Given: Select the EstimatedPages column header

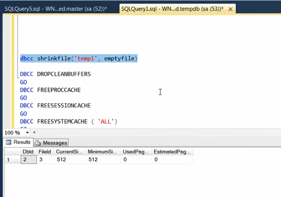Looking at the screenshot, I should [172, 152].
